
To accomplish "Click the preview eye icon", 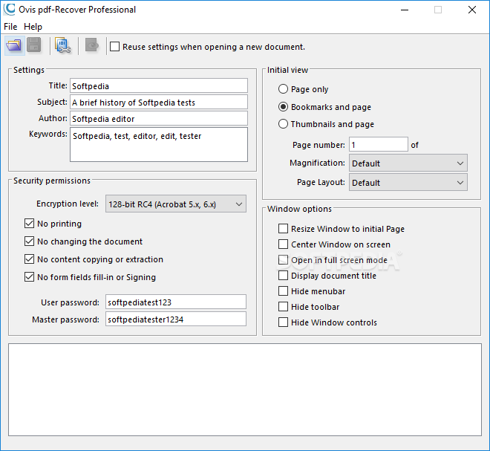I will [x=92, y=45].
